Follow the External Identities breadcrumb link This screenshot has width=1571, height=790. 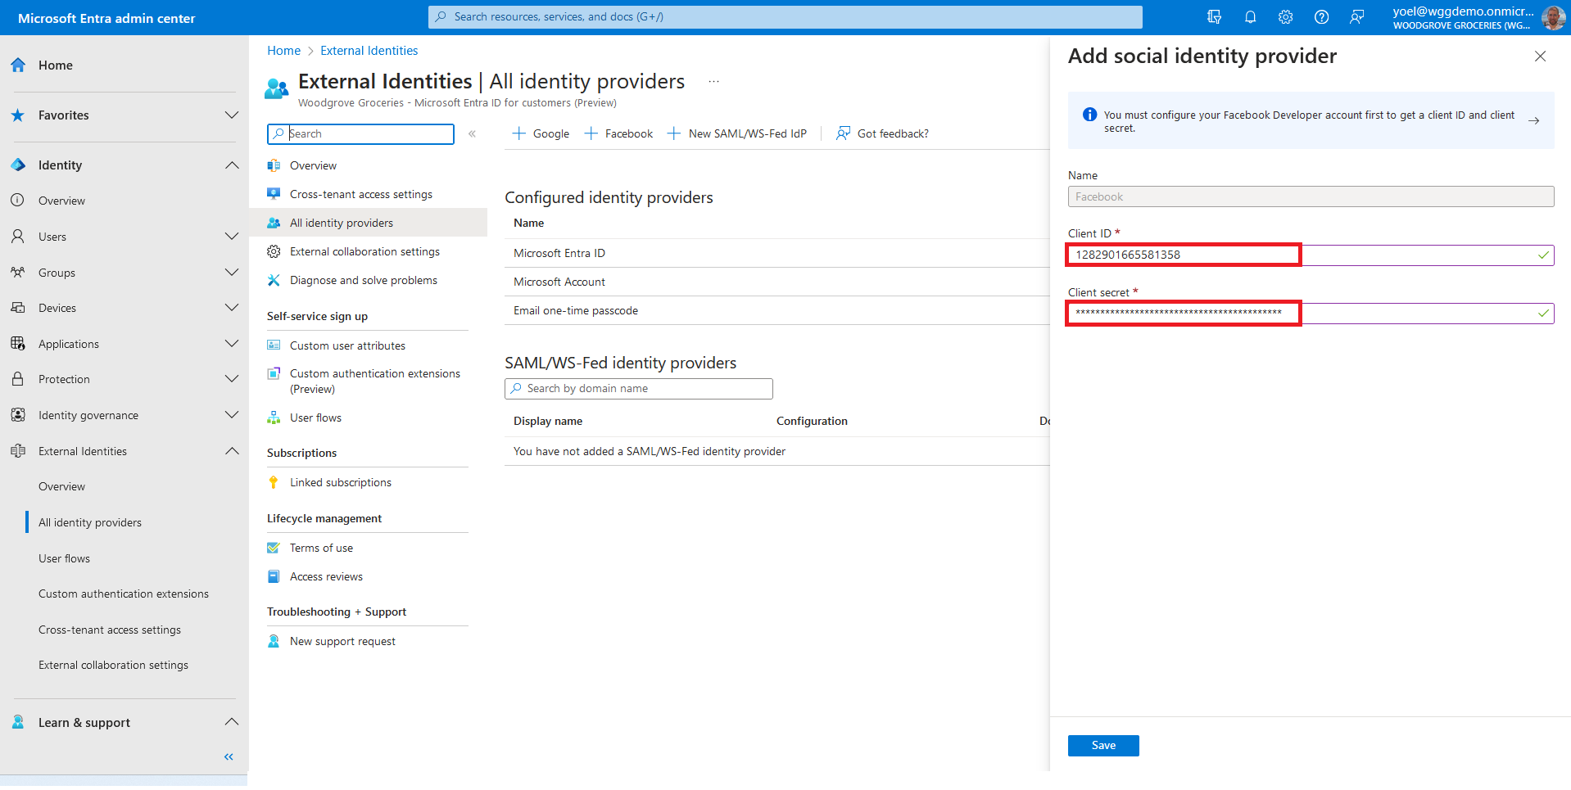(x=369, y=51)
